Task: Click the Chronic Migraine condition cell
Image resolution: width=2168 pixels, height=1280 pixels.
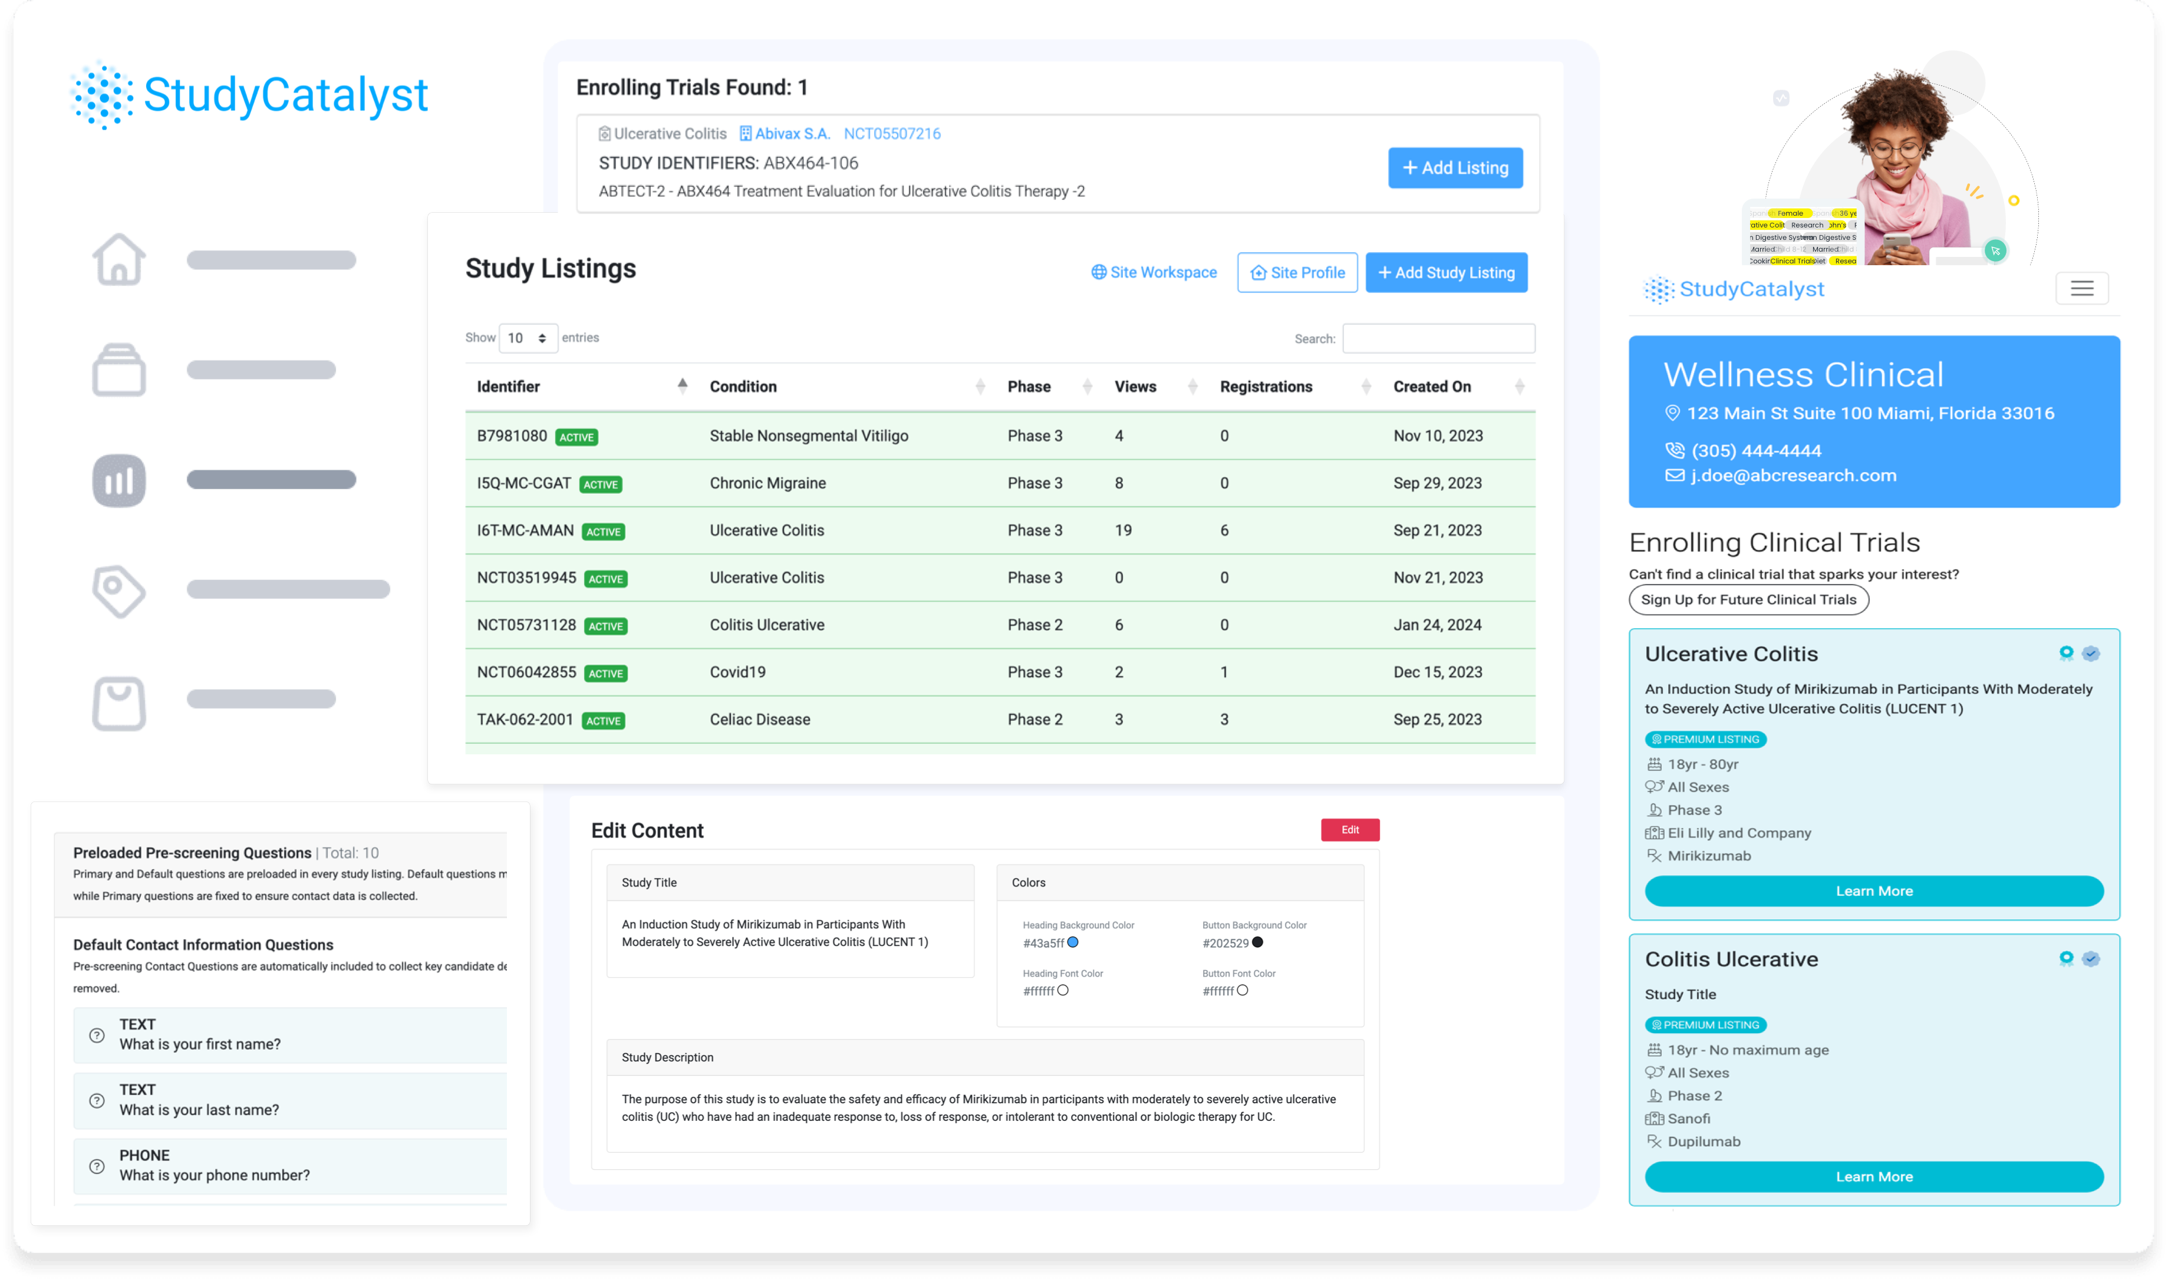Action: point(767,483)
